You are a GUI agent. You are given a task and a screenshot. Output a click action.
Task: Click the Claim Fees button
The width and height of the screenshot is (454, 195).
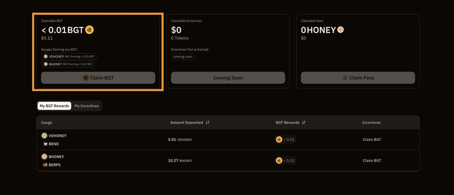pos(358,78)
